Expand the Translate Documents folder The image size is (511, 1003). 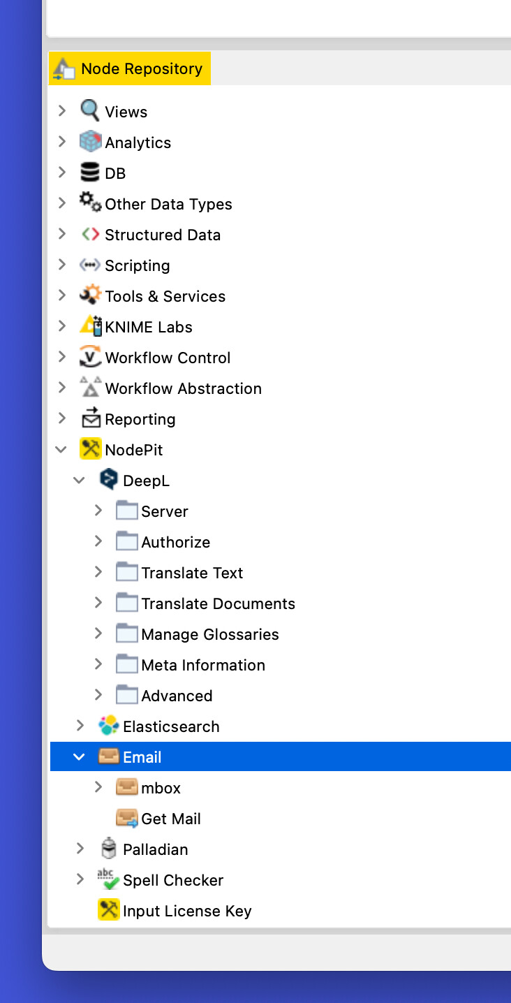tap(98, 602)
